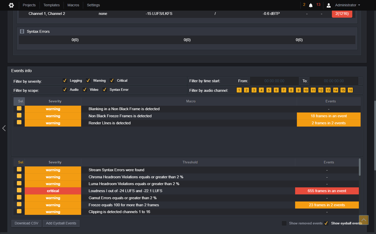The width and height of the screenshot is (376, 234).
Task: Disable Show eyeball events checkbox
Action: pos(326,223)
